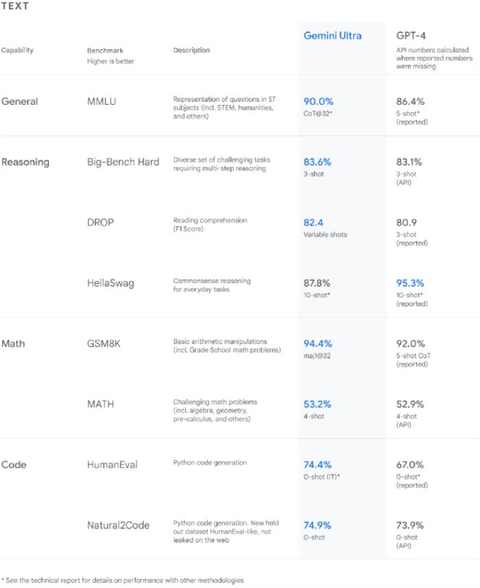Select the GSM8K benchmark label

(x=104, y=343)
